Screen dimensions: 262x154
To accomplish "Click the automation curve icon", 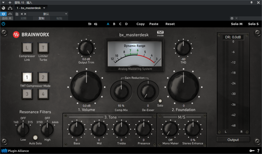I will (10, 14).
